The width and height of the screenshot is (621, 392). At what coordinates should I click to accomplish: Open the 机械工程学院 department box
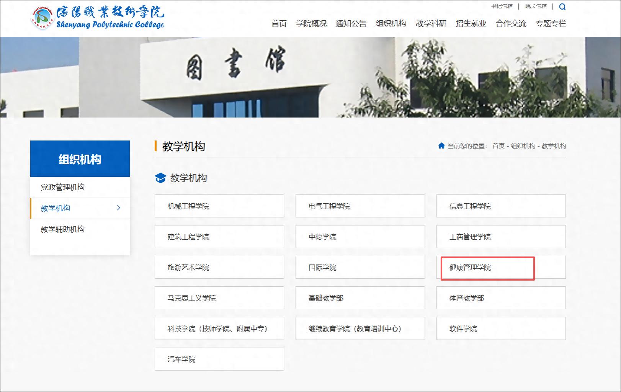(x=219, y=206)
